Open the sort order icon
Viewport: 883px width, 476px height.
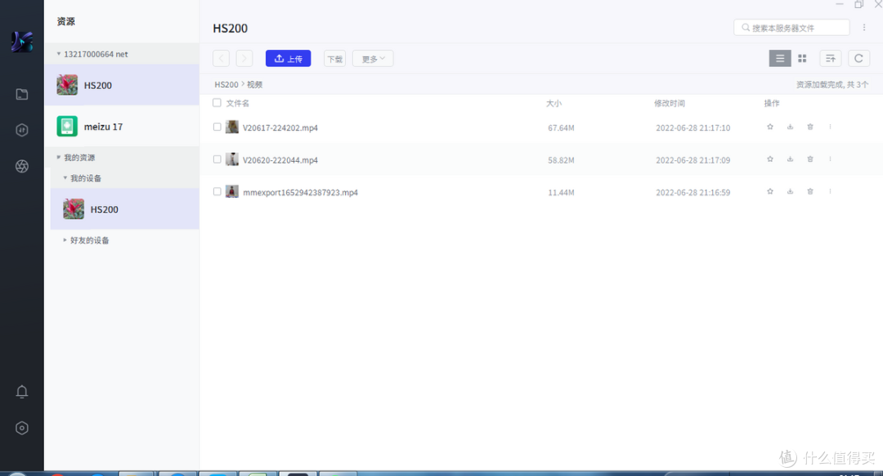pyautogui.click(x=831, y=58)
